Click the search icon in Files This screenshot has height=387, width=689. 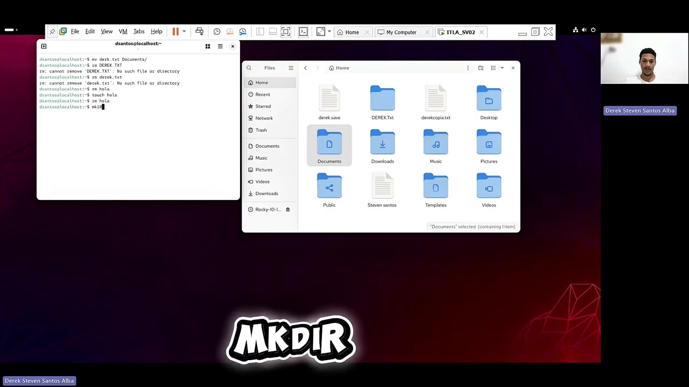249,68
